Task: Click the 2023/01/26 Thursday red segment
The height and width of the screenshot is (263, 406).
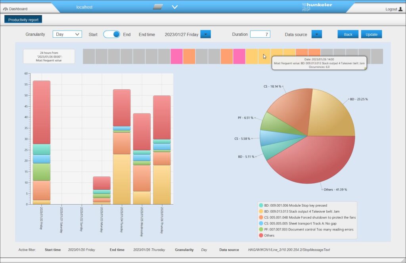Action: coord(162,117)
